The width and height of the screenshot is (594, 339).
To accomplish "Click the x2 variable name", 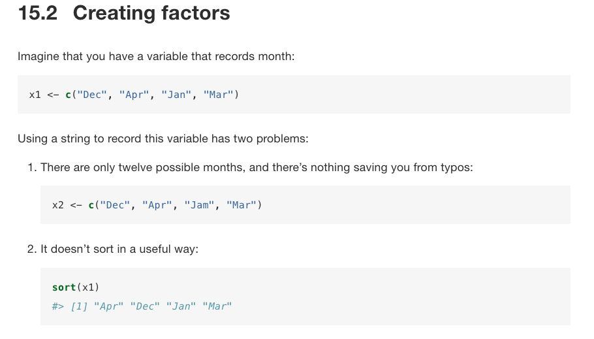I will [x=58, y=205].
